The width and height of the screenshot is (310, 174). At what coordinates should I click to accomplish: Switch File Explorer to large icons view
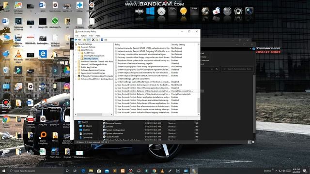click(x=253, y=142)
